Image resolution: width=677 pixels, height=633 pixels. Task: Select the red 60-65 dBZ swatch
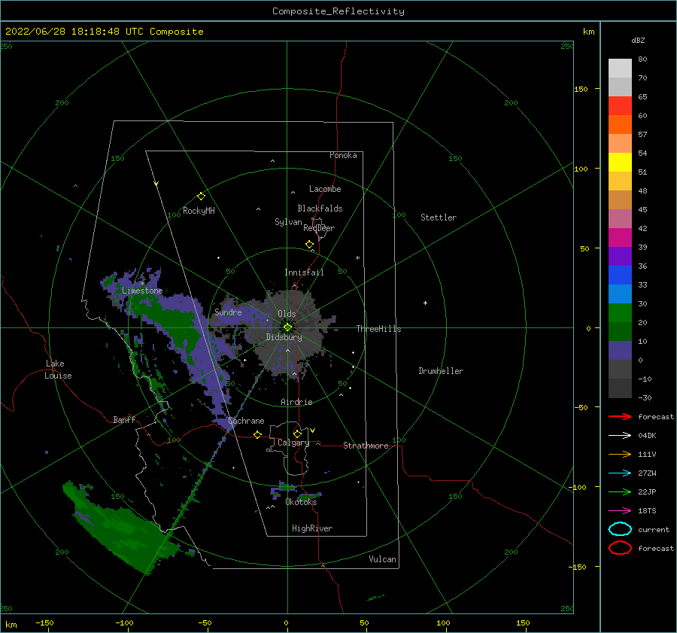[x=620, y=106]
